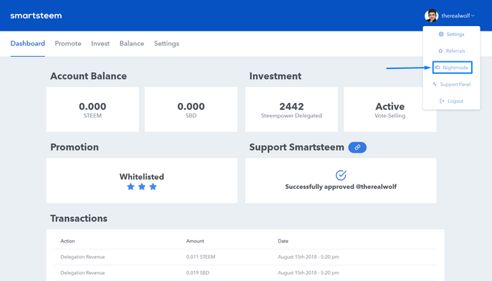492x281 pixels.
Task: Click the Transactions heading
Action: pos(78,218)
